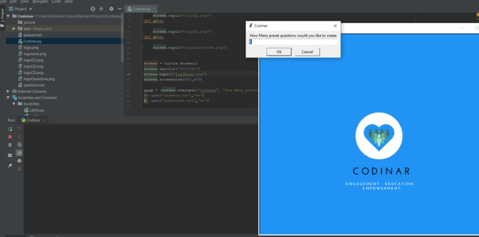Clear all console output with trash icon
This screenshot has width=479, height=237.
(19, 169)
